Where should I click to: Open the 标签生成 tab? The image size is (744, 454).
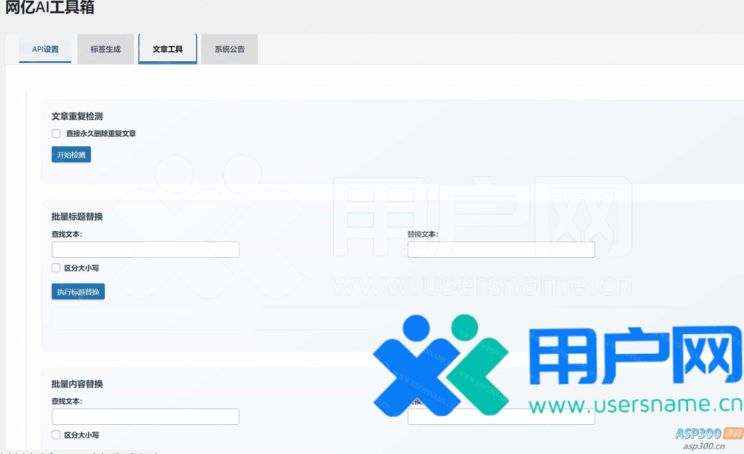[106, 49]
